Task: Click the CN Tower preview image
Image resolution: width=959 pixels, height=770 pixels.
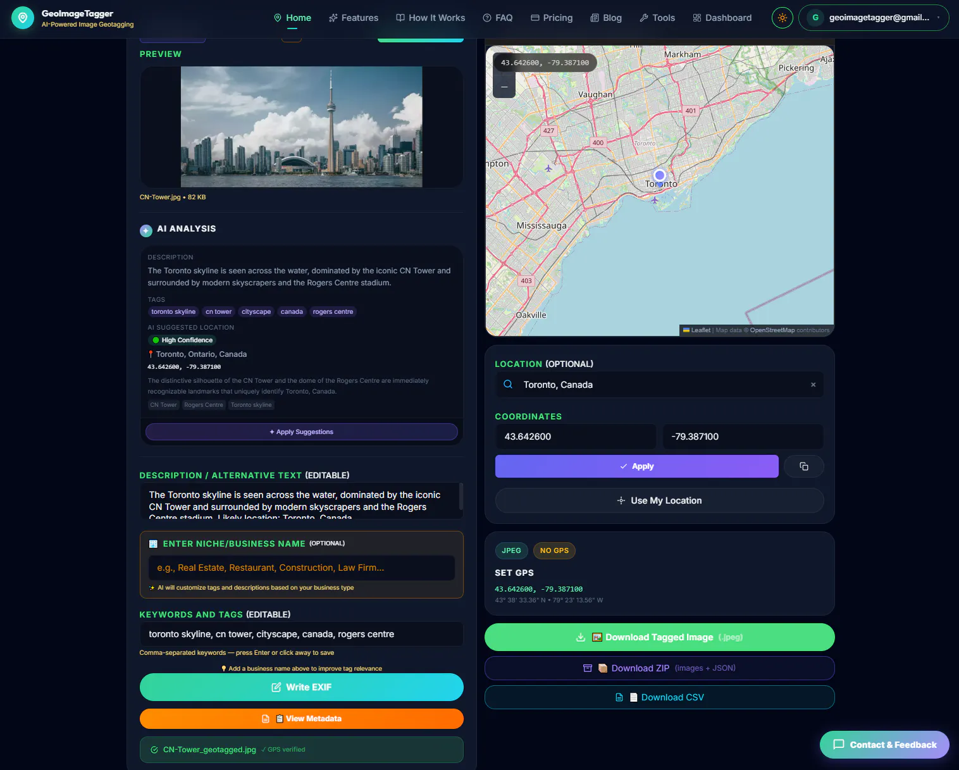Action: click(302, 127)
